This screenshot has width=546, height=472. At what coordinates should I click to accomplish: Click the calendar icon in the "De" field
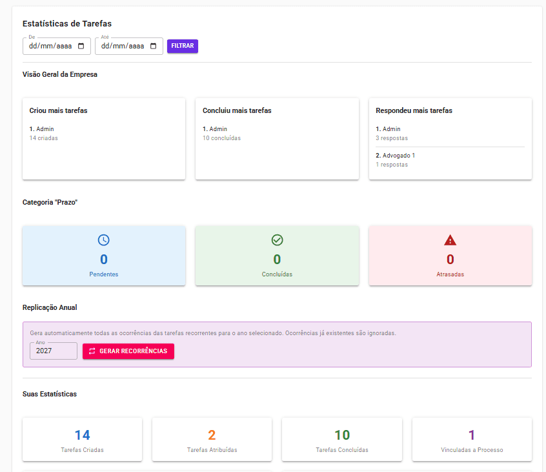(x=81, y=46)
